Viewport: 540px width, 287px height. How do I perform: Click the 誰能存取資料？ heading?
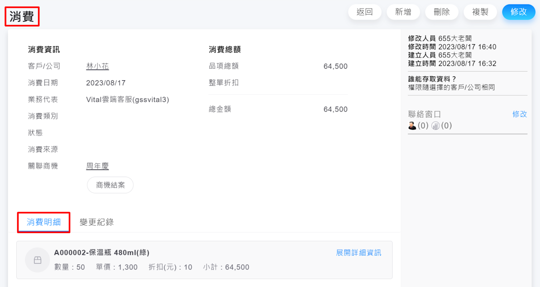[432, 79]
